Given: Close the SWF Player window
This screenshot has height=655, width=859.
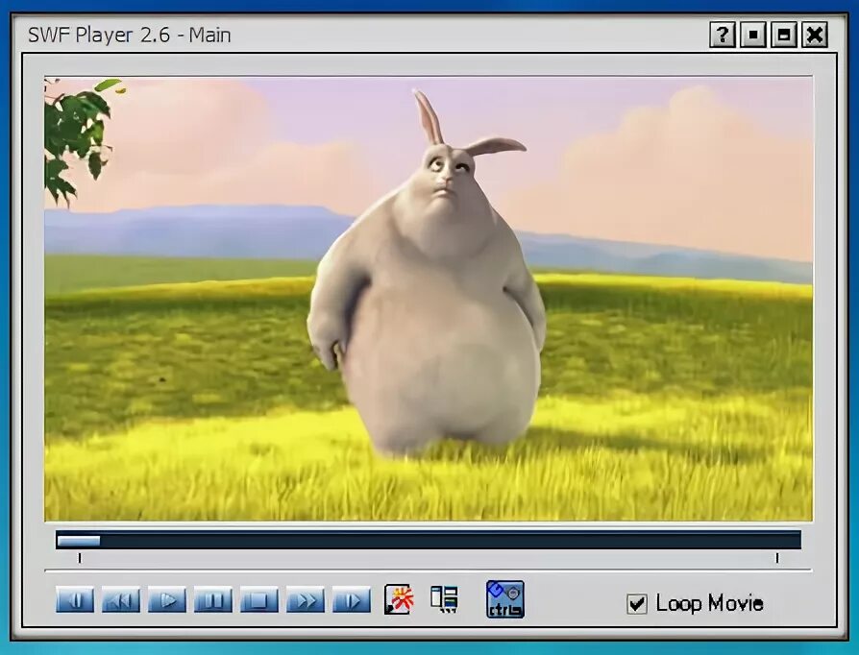Looking at the screenshot, I should pos(815,35).
